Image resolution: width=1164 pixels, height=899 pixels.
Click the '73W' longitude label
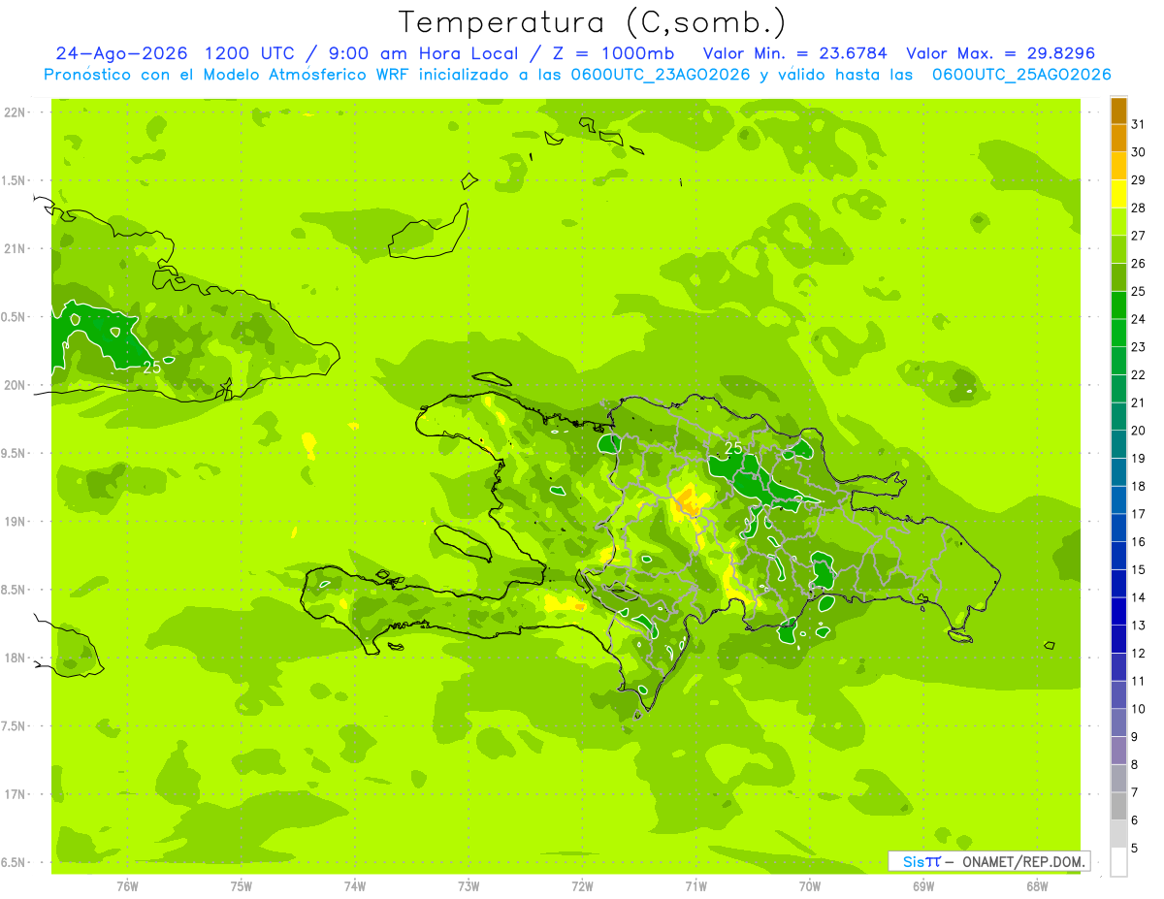(469, 886)
